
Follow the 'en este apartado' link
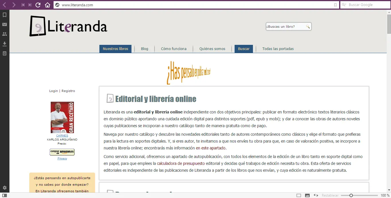(x=211, y=148)
